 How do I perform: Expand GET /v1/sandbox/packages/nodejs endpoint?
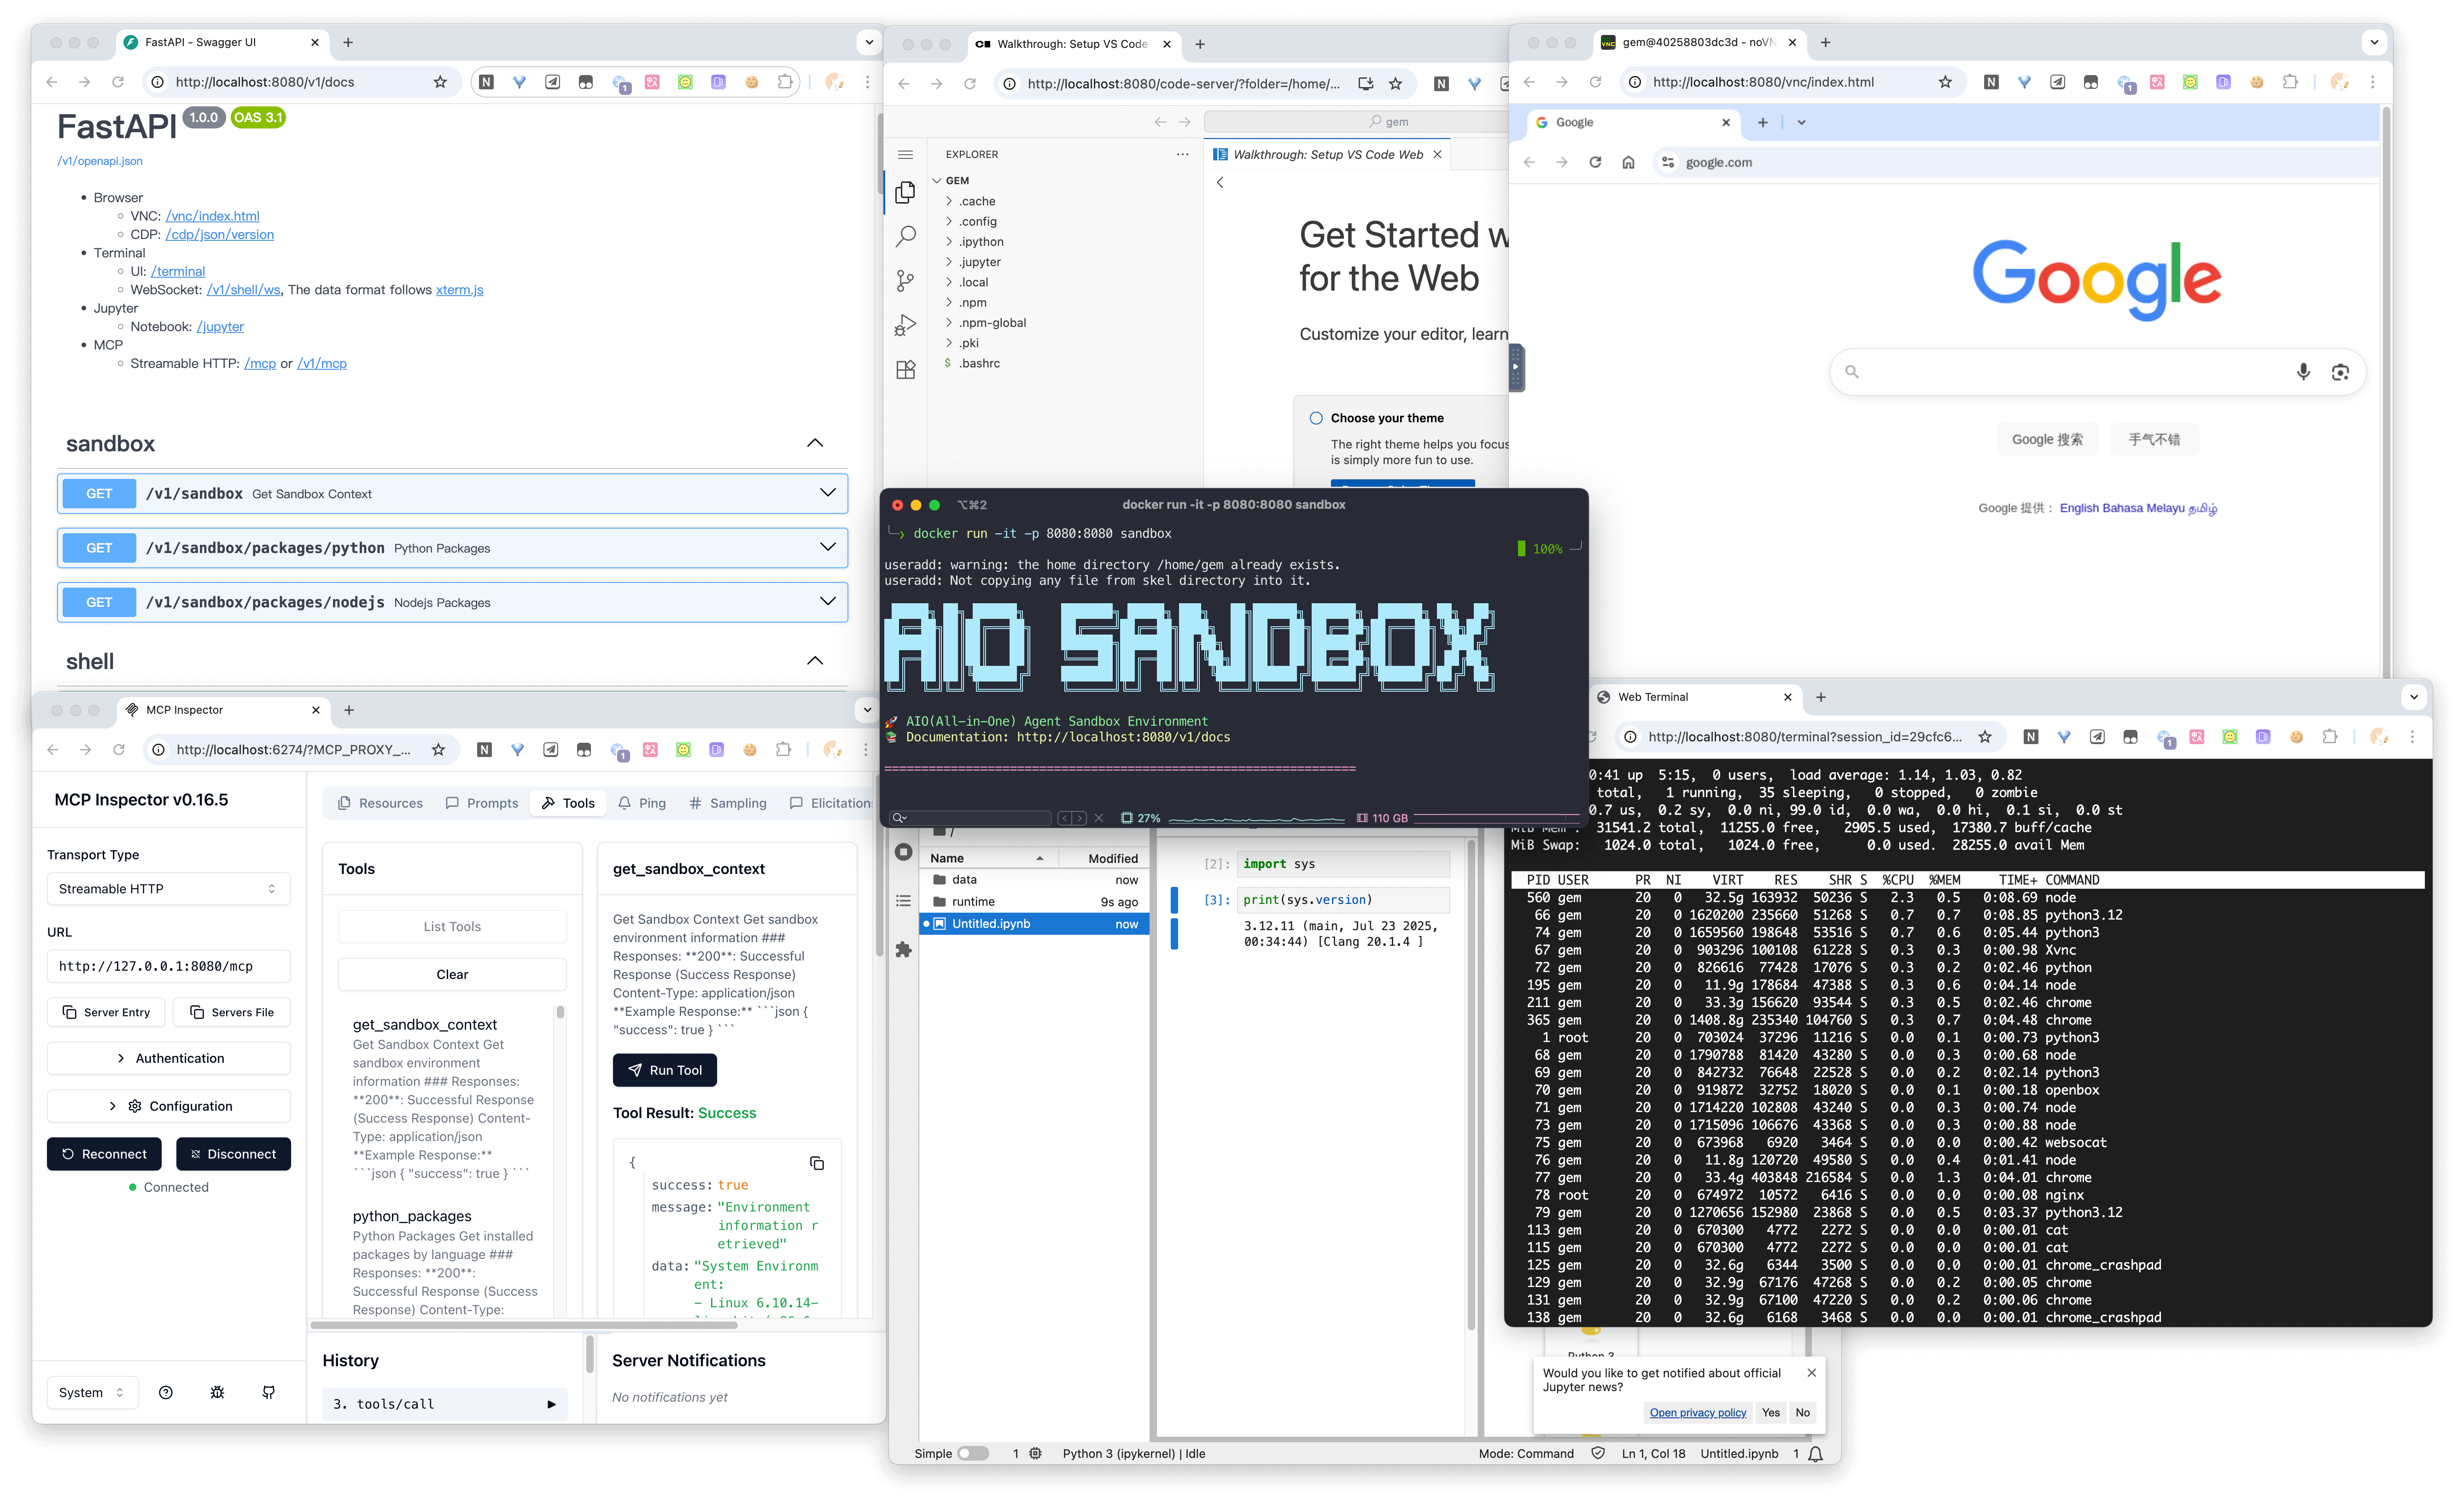click(x=827, y=601)
